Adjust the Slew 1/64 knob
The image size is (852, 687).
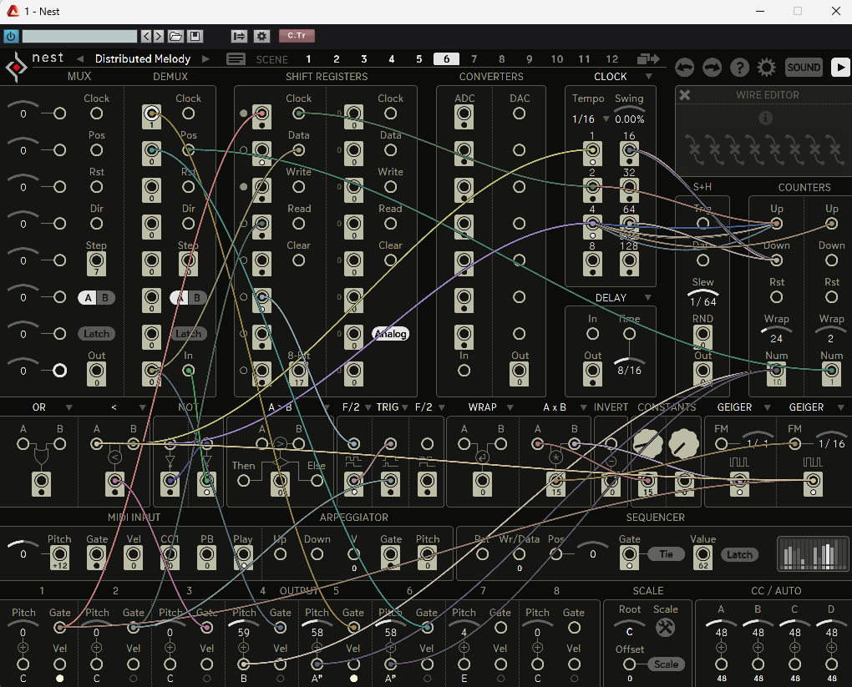pos(703,297)
